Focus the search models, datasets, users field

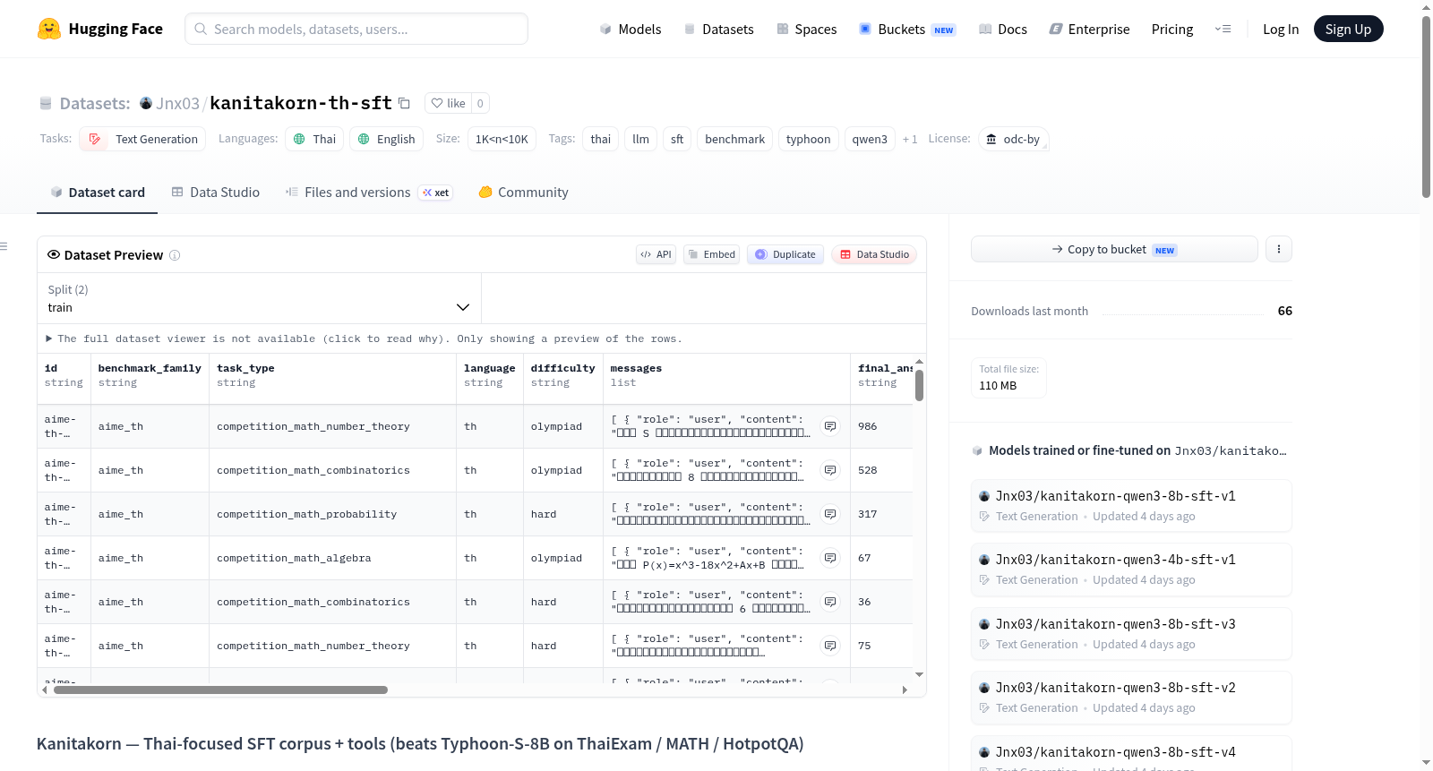click(356, 29)
